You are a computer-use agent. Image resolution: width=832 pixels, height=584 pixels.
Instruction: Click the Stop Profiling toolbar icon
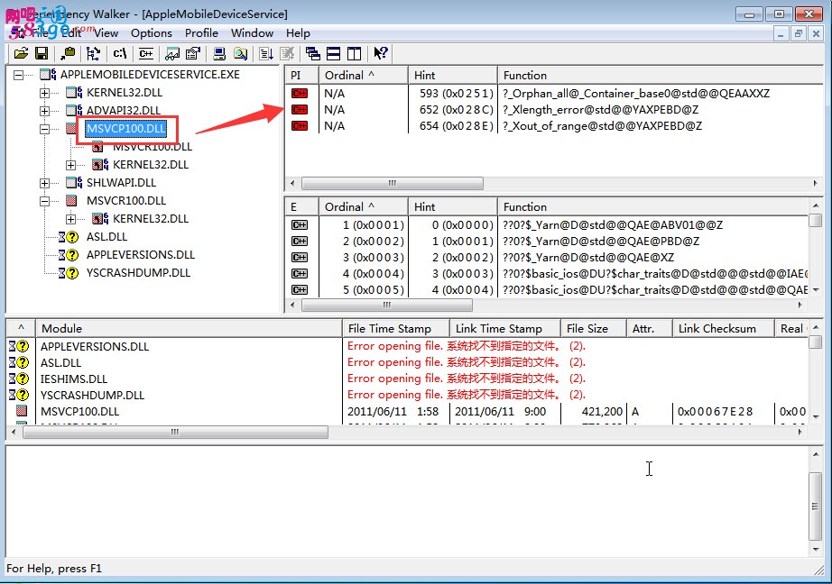tap(287, 53)
